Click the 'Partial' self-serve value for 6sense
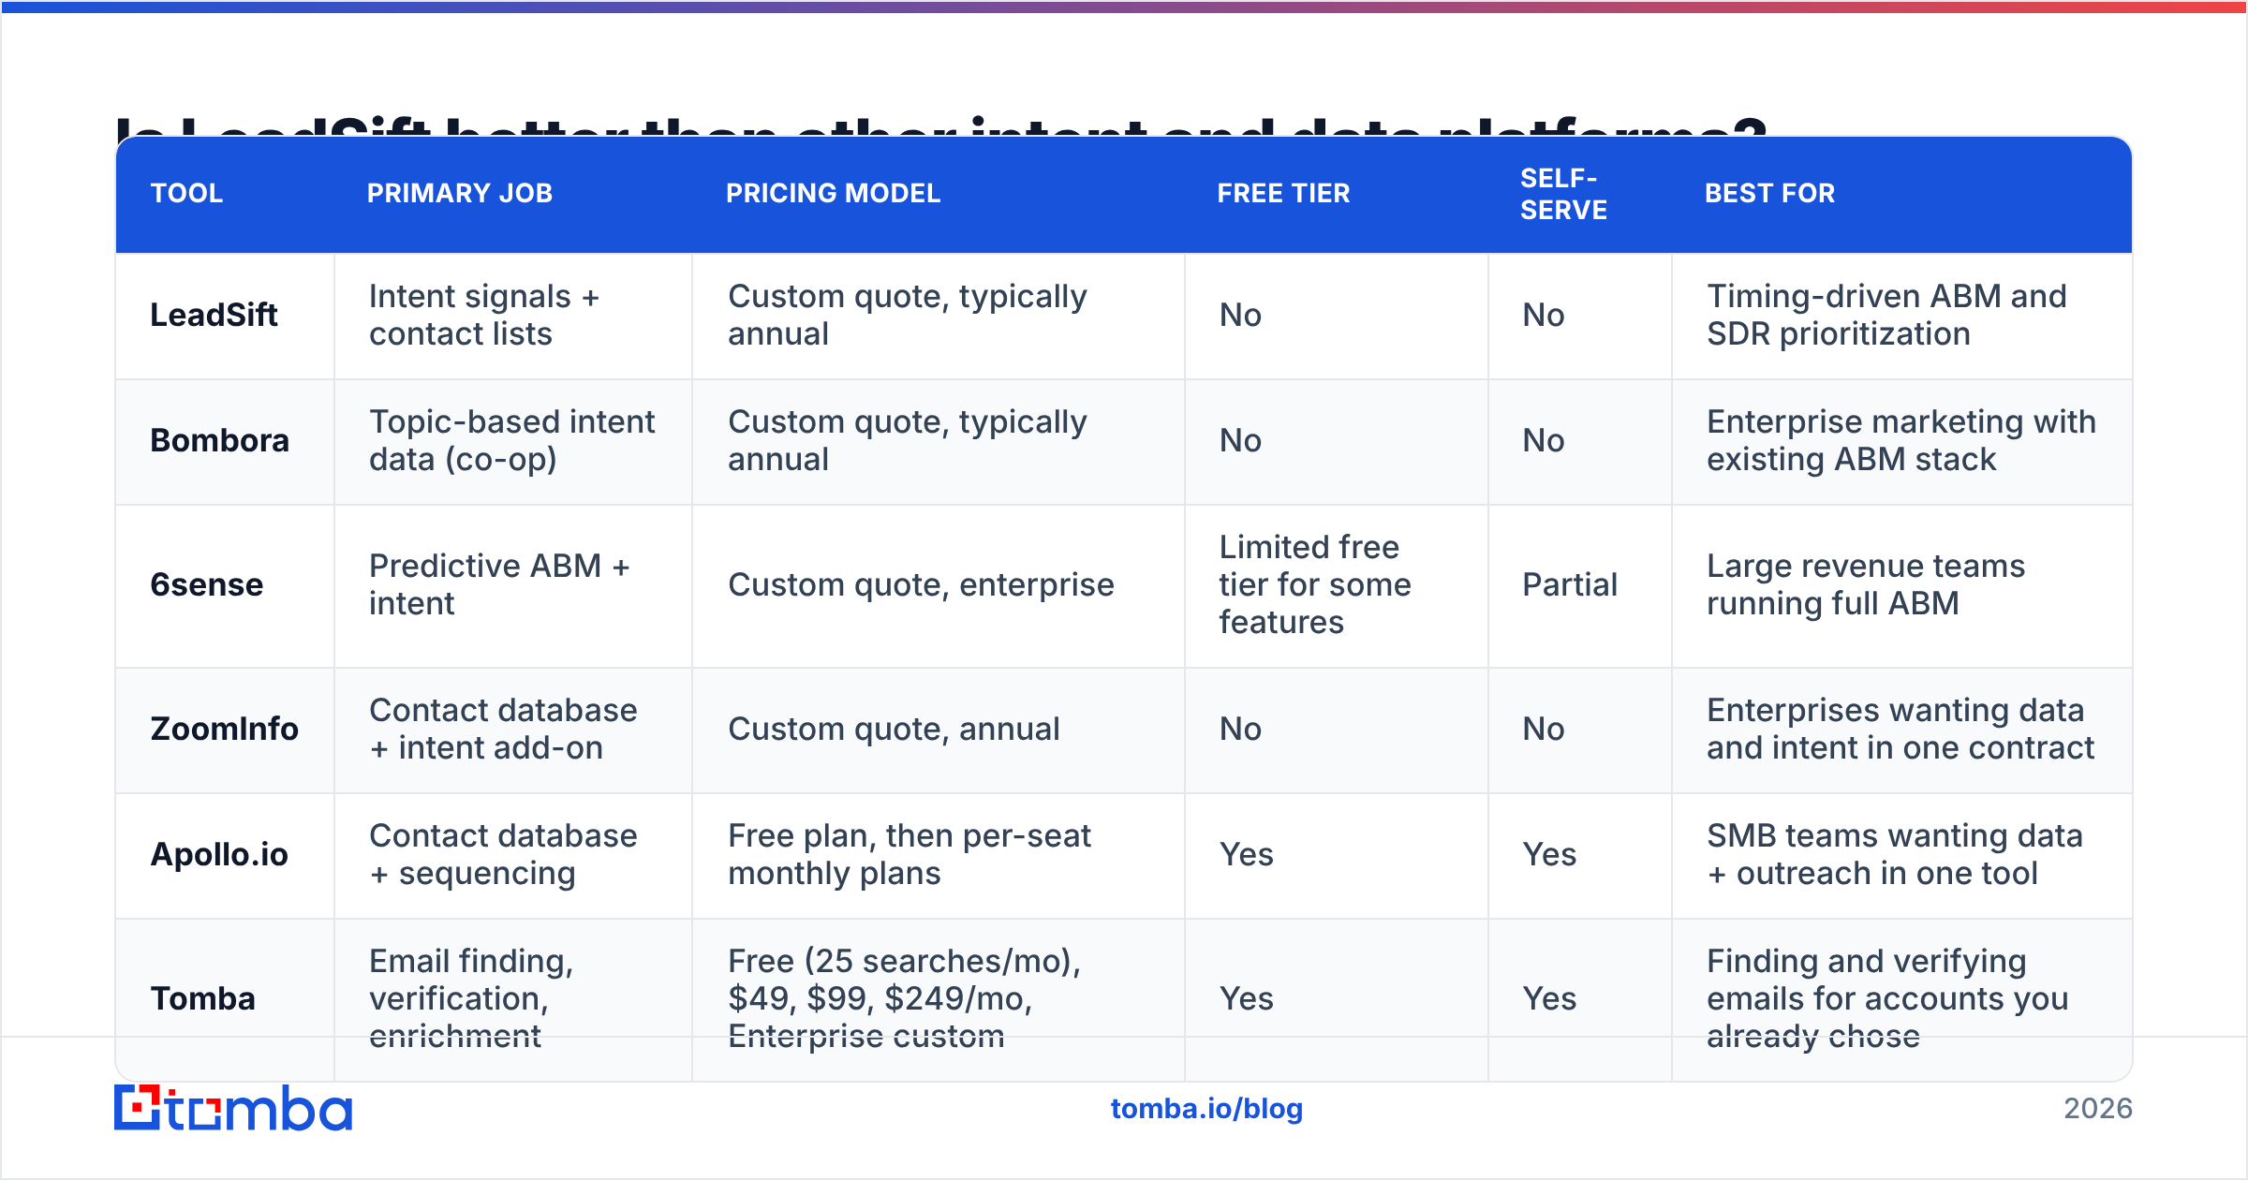Viewport: 2248px width, 1180px height. (1570, 585)
